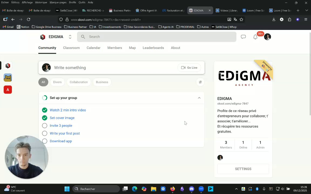
Task: Switch to the Classroom tab
Action: coord(71,48)
